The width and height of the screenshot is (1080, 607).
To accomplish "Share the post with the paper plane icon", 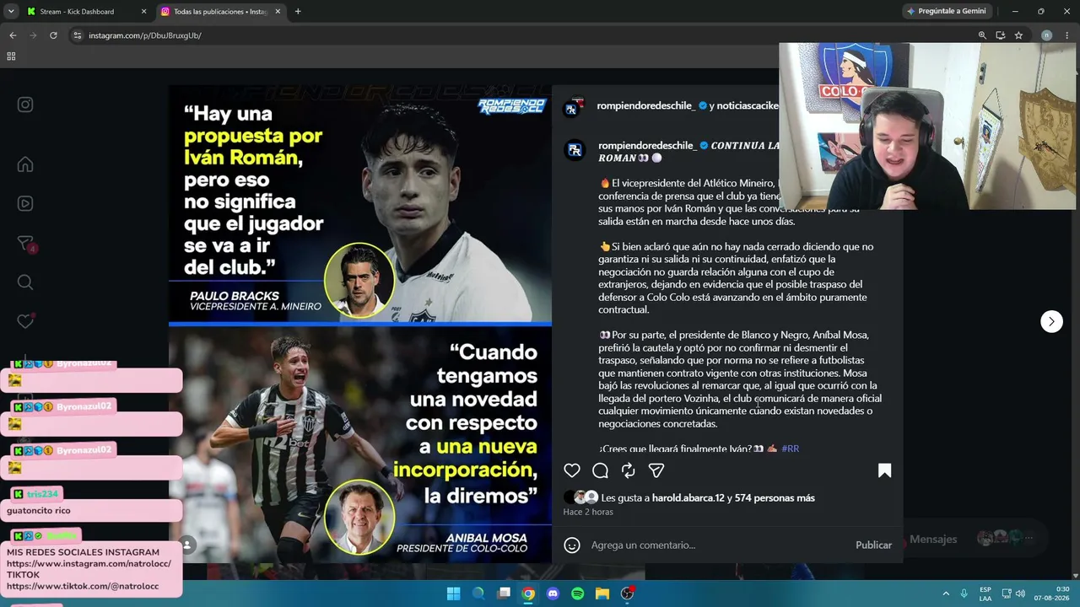I will click(656, 470).
